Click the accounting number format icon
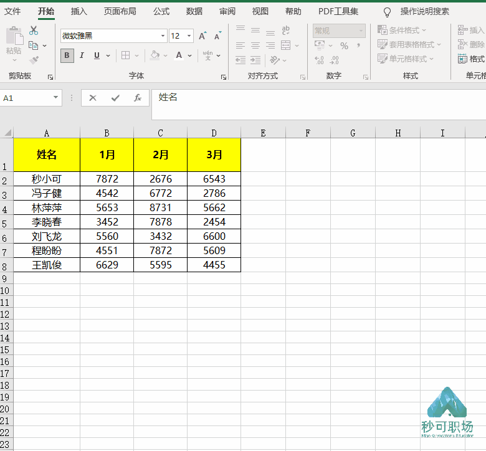The height and width of the screenshot is (451, 486). (x=320, y=45)
